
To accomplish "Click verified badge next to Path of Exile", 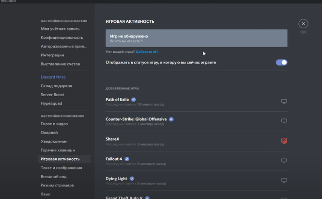I will click(134, 99).
